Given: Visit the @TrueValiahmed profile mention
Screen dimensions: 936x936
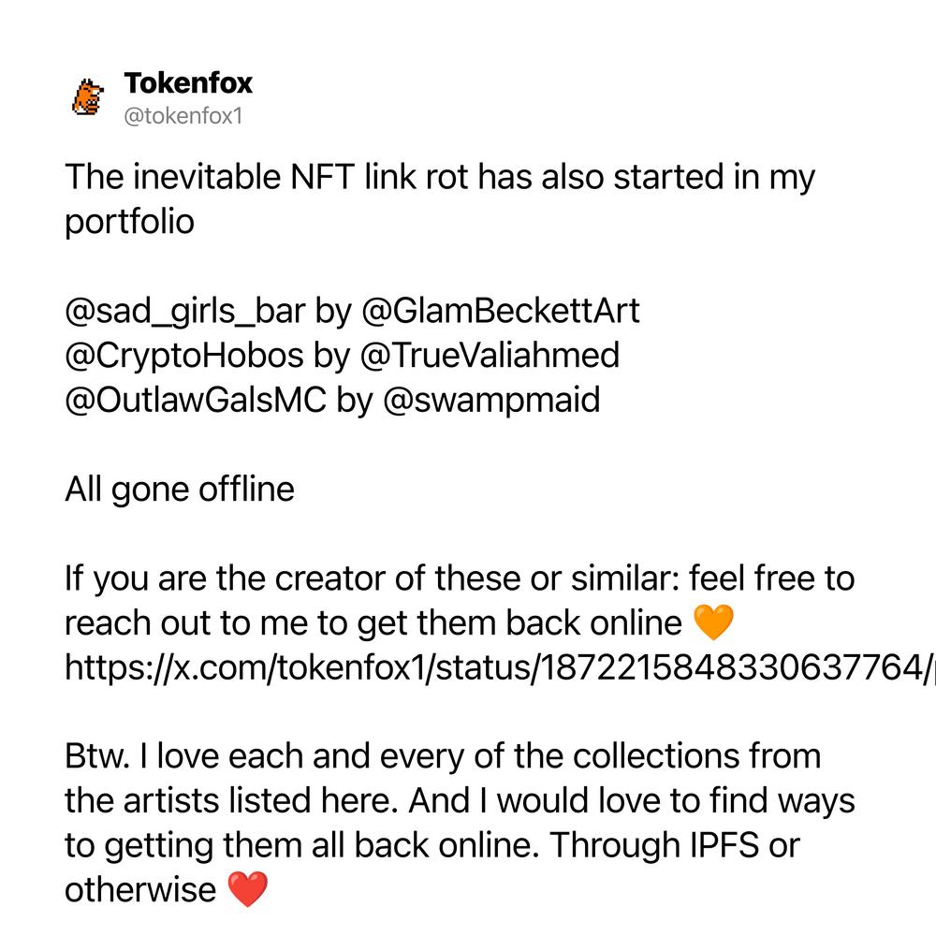Looking at the screenshot, I should pyautogui.click(x=490, y=355).
